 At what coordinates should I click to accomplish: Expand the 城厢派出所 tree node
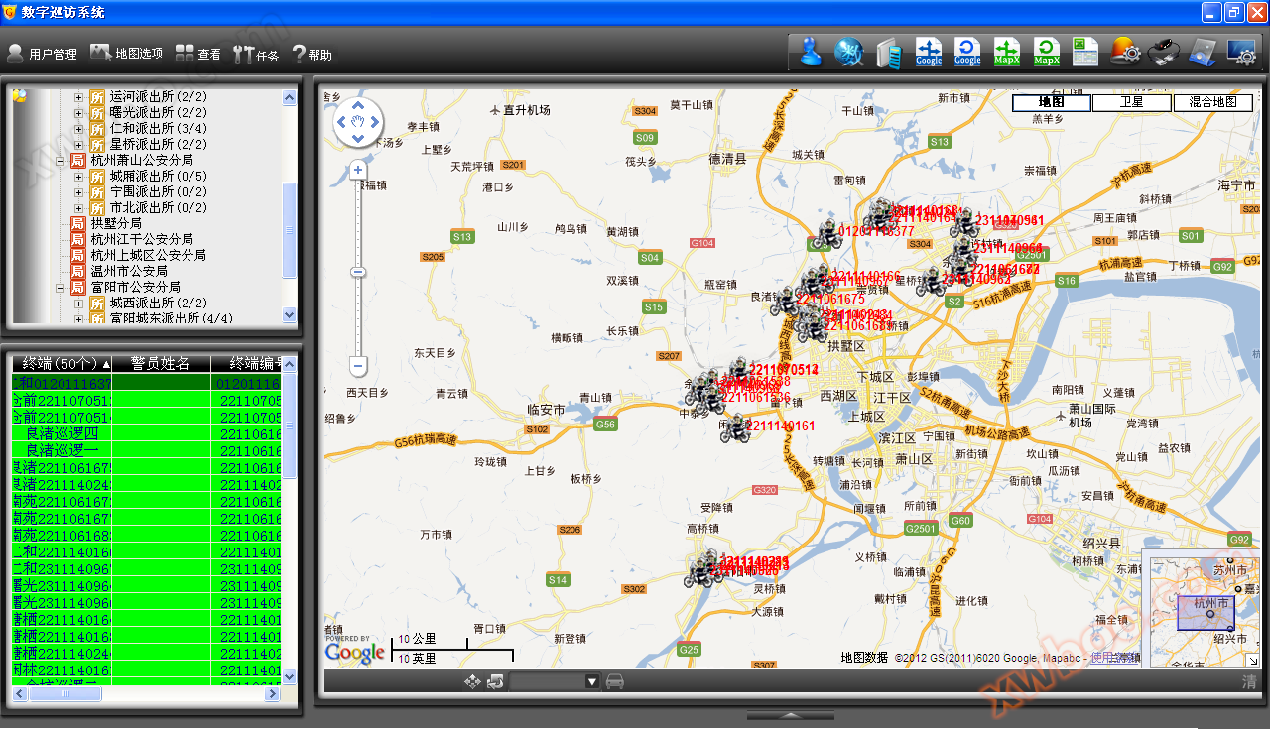(x=79, y=176)
